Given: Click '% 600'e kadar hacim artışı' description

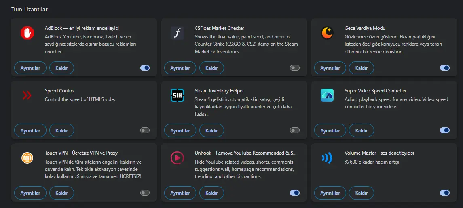Looking at the screenshot, I should [372, 162].
